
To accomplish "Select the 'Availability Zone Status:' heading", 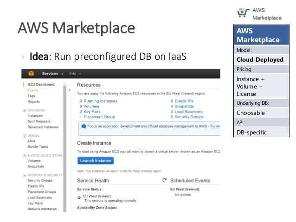I will pyautogui.click(x=97, y=208).
